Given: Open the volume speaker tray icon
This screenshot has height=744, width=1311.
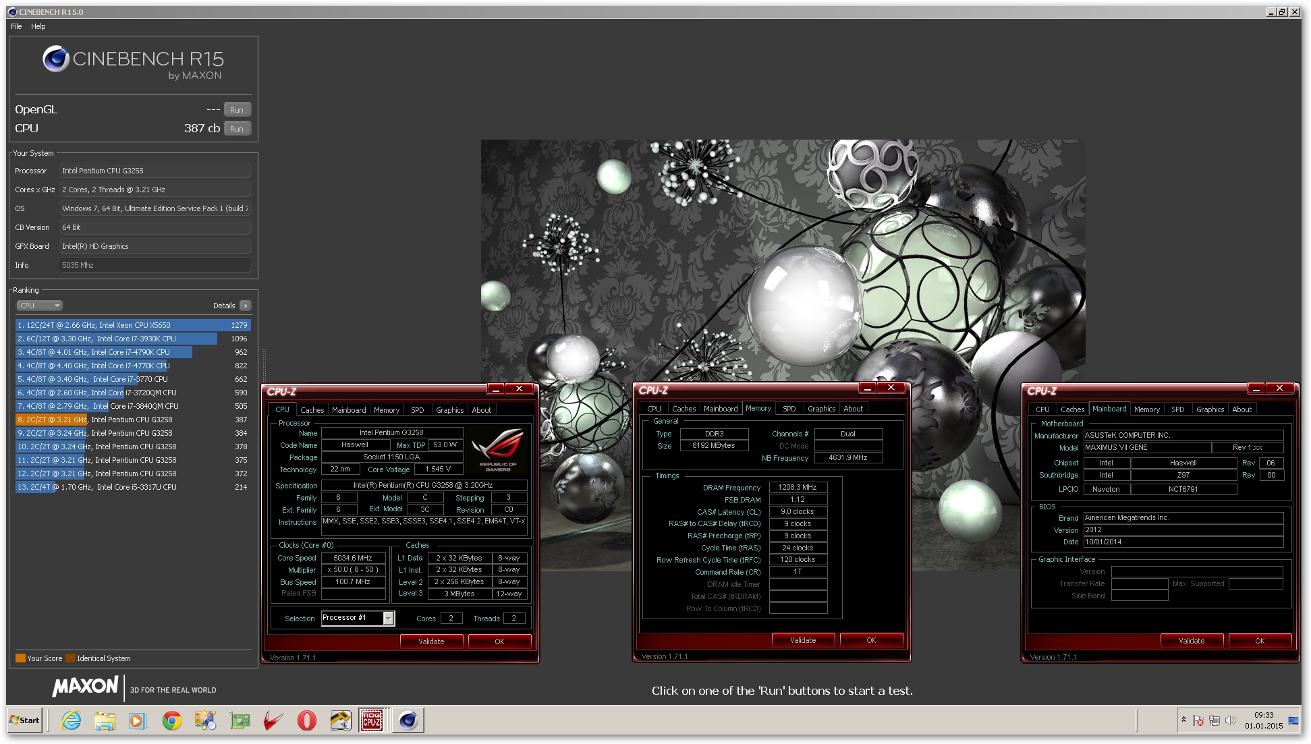Looking at the screenshot, I should click(x=1230, y=720).
